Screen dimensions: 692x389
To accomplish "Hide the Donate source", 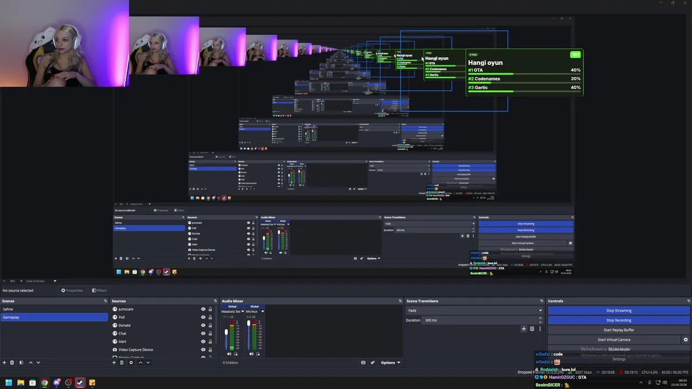I will coord(203,325).
